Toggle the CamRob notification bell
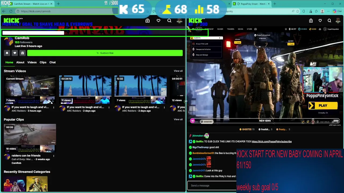Viewport: 344px width, 193px height. point(7,53)
